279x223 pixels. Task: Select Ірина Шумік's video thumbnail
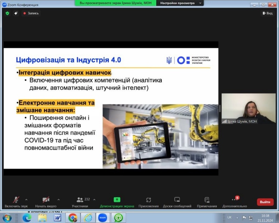(248, 109)
